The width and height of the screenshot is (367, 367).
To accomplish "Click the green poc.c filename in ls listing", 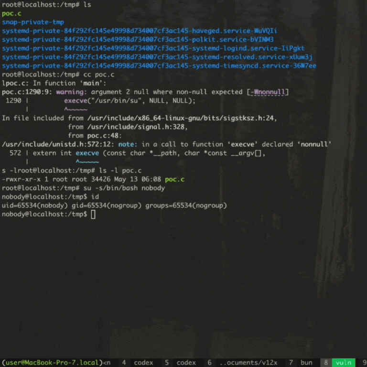I will coord(11,13).
